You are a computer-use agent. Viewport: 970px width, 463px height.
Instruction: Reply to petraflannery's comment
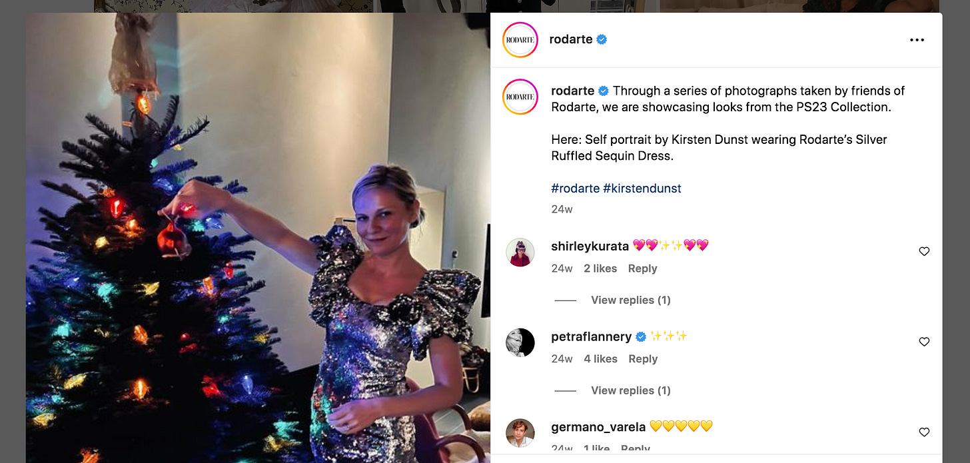(643, 359)
